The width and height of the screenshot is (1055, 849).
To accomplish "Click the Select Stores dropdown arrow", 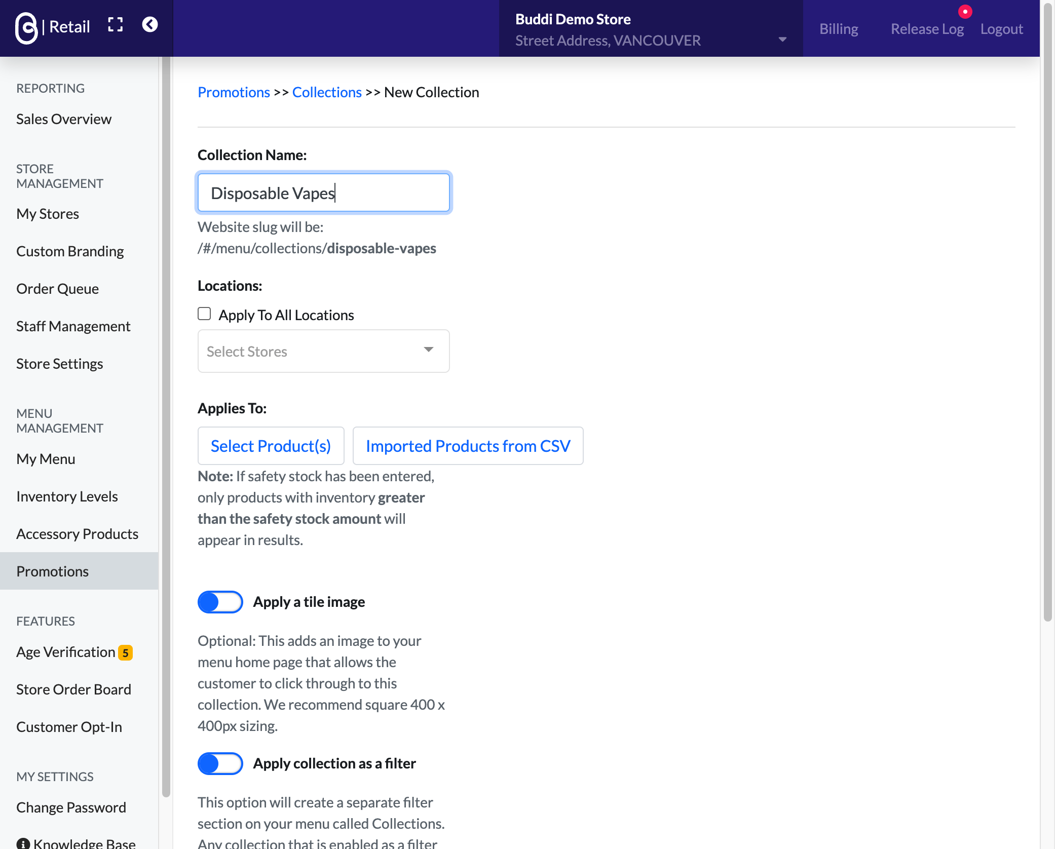I will point(429,350).
